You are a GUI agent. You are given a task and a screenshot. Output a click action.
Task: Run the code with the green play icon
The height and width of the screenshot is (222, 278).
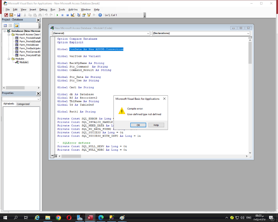[57, 15]
